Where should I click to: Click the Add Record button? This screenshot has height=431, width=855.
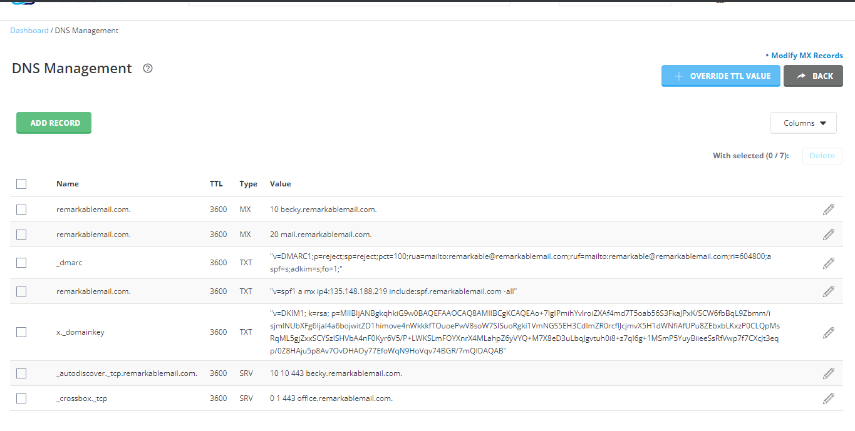[54, 123]
